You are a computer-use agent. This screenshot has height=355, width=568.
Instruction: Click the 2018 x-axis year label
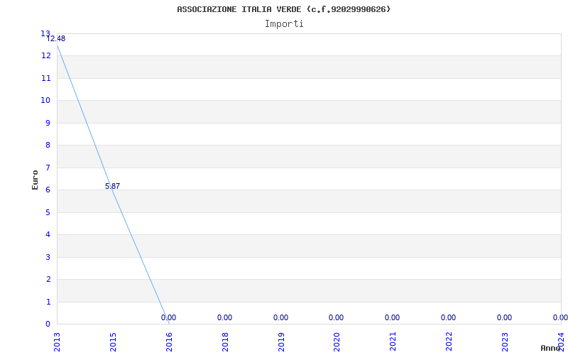click(x=225, y=342)
